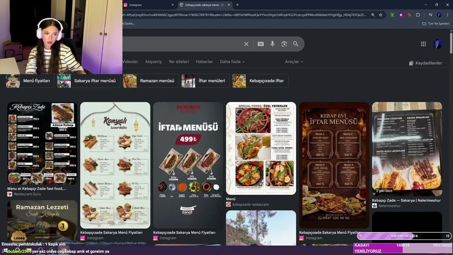
Task: Open the Google account avatar
Action: pyautogui.click(x=438, y=44)
